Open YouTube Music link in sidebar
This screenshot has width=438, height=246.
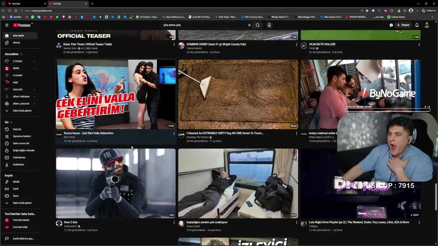coord(20,220)
